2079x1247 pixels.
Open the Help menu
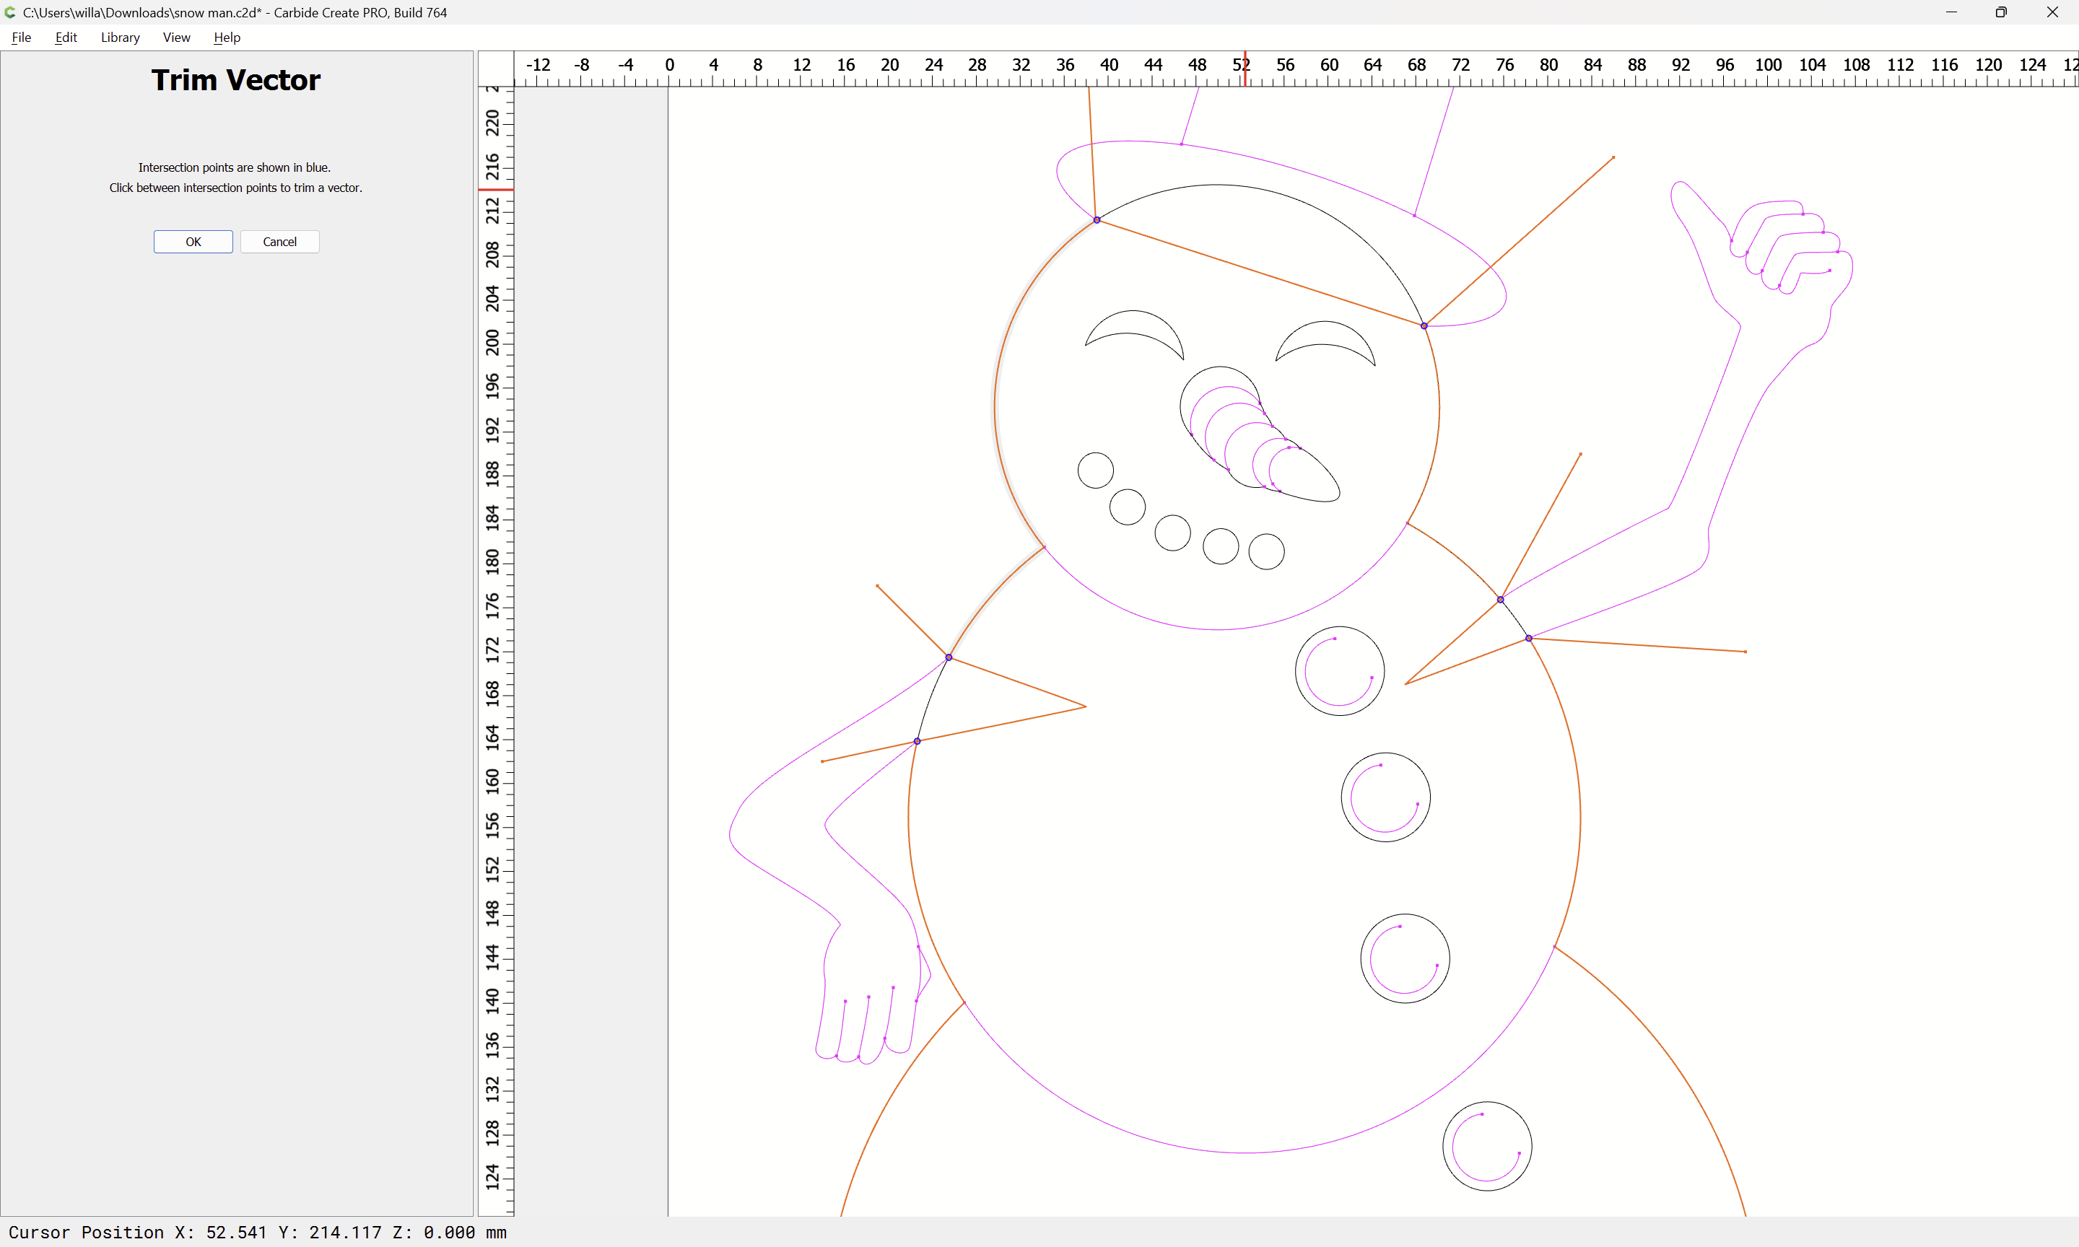[x=227, y=37]
